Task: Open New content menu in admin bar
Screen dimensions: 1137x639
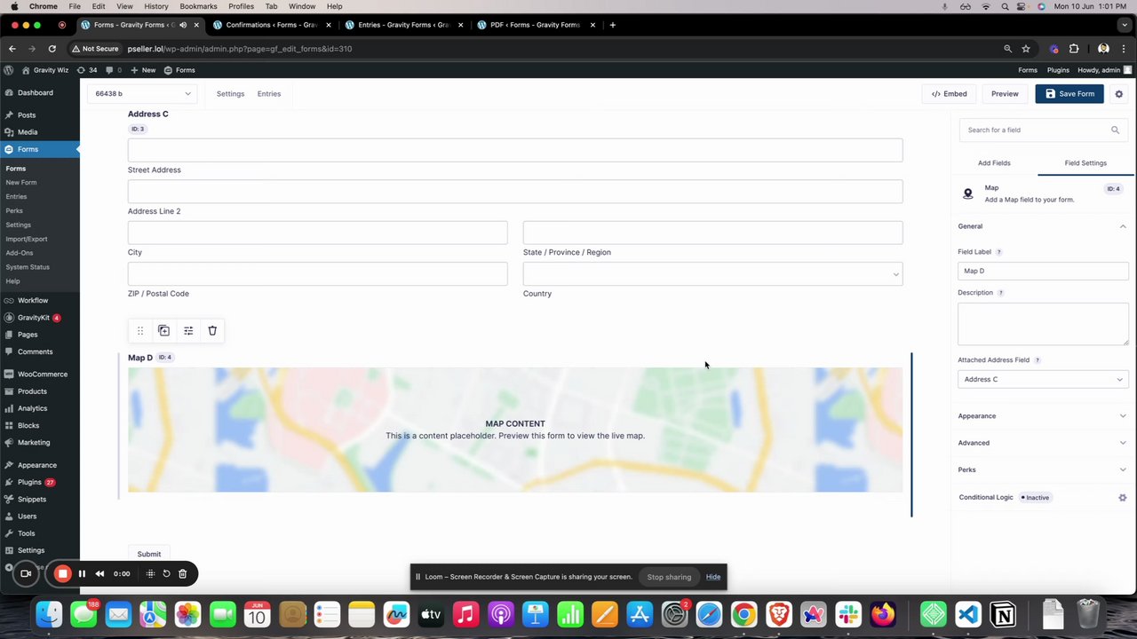Action: [142, 70]
